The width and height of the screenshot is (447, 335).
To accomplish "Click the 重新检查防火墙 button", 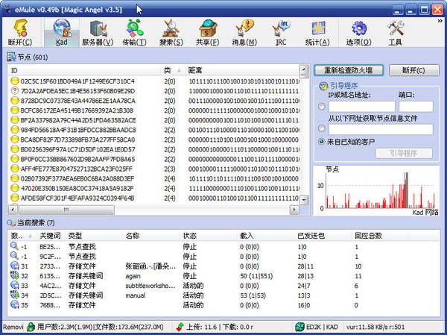I will (349, 70).
